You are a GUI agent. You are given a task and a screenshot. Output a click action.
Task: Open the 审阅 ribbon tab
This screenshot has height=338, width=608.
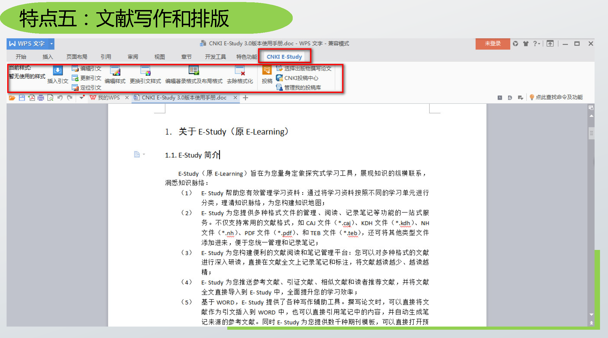(133, 57)
